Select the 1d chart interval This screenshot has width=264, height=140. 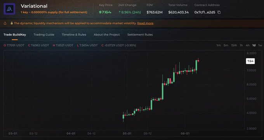coord(254,45)
